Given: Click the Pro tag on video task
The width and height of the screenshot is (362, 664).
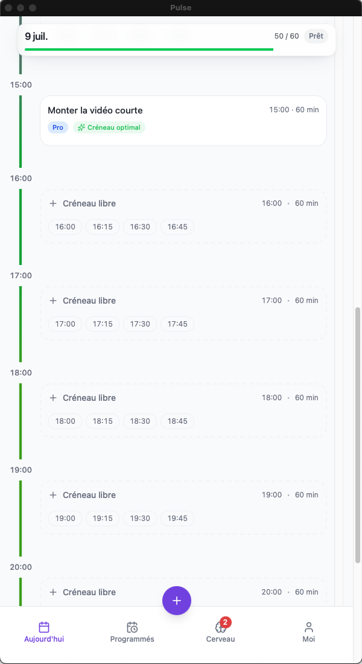Looking at the screenshot, I should pyautogui.click(x=57, y=127).
